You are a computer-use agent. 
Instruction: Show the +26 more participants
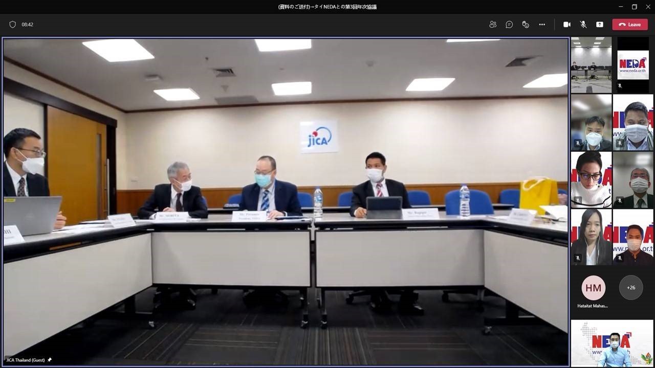(631, 288)
